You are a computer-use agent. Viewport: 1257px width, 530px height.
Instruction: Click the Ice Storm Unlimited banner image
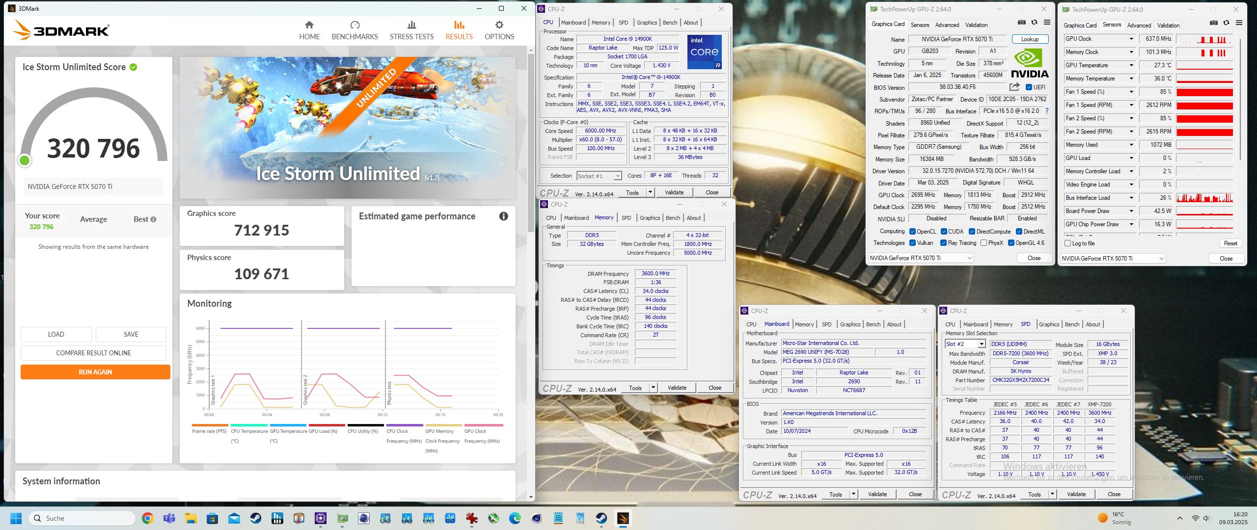pyautogui.click(x=348, y=128)
